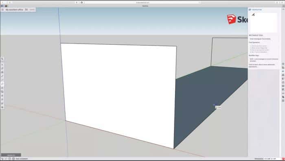Viewport: 285px width, 161px height.
Task: Select the Tape Measure tool
Action: coord(2,100)
